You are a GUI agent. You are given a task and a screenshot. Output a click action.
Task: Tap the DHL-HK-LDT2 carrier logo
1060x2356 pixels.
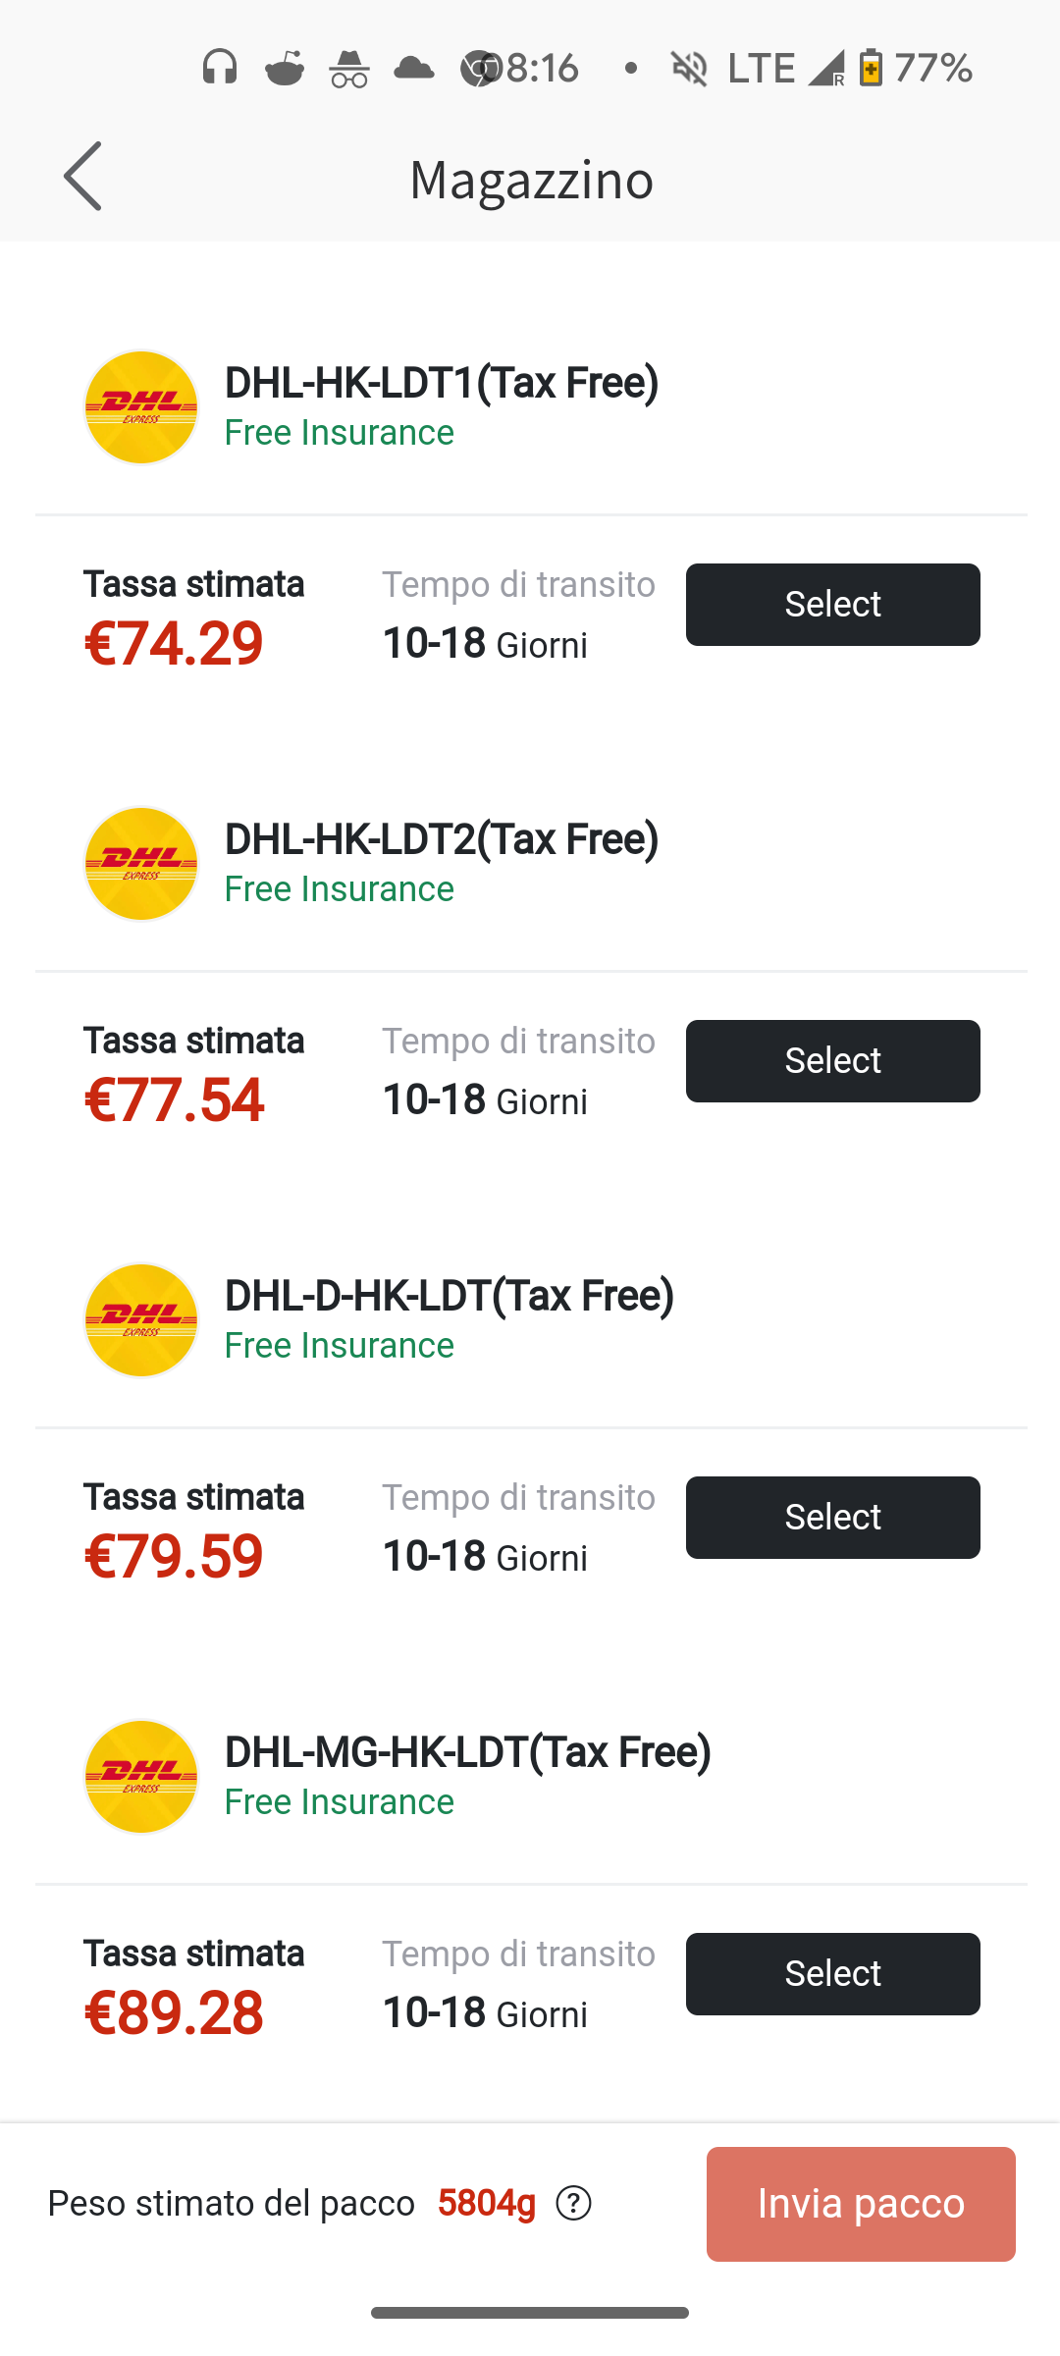pos(141,864)
